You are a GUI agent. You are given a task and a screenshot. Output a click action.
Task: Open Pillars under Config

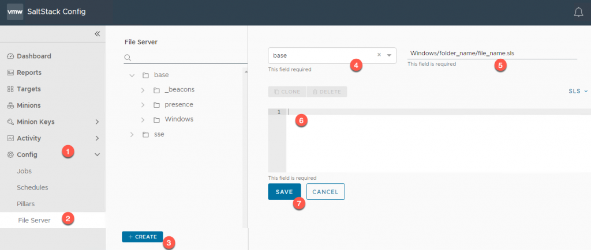coord(25,204)
